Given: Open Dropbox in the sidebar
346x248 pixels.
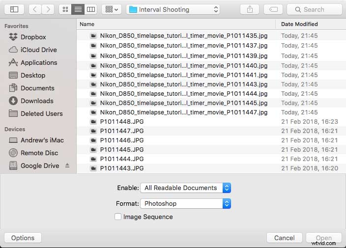Looking at the screenshot, I should coord(33,37).
